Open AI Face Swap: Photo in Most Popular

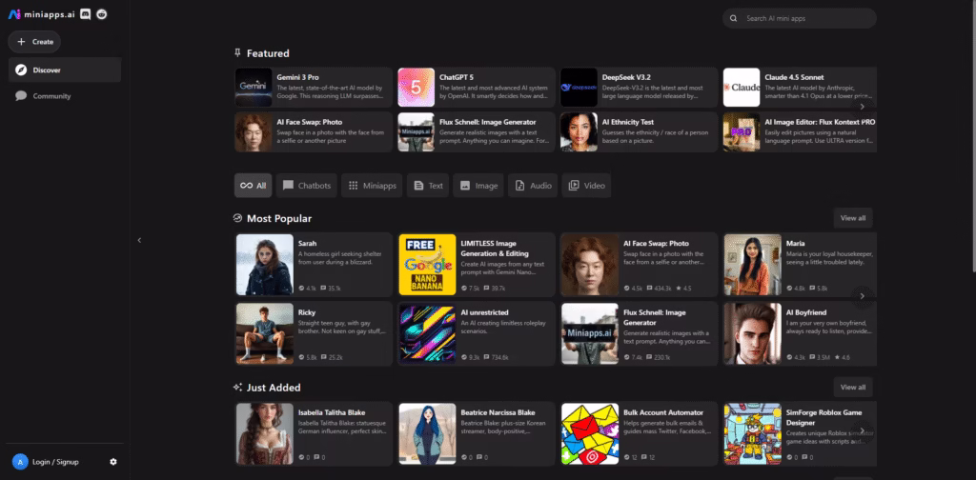tap(640, 264)
